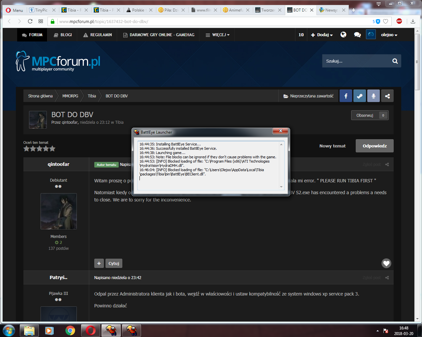
Task: Click the Cytuj quote button
Action: click(114, 263)
